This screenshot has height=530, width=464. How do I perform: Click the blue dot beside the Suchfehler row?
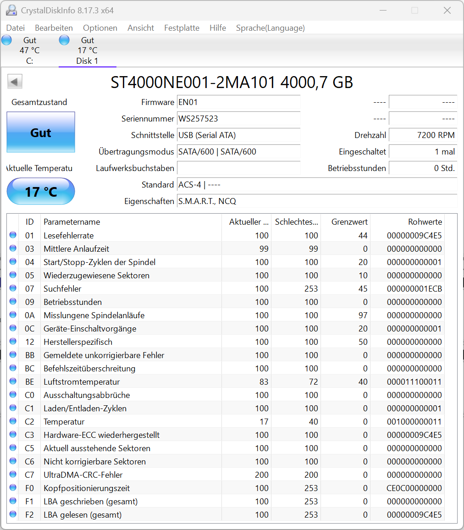click(x=13, y=288)
